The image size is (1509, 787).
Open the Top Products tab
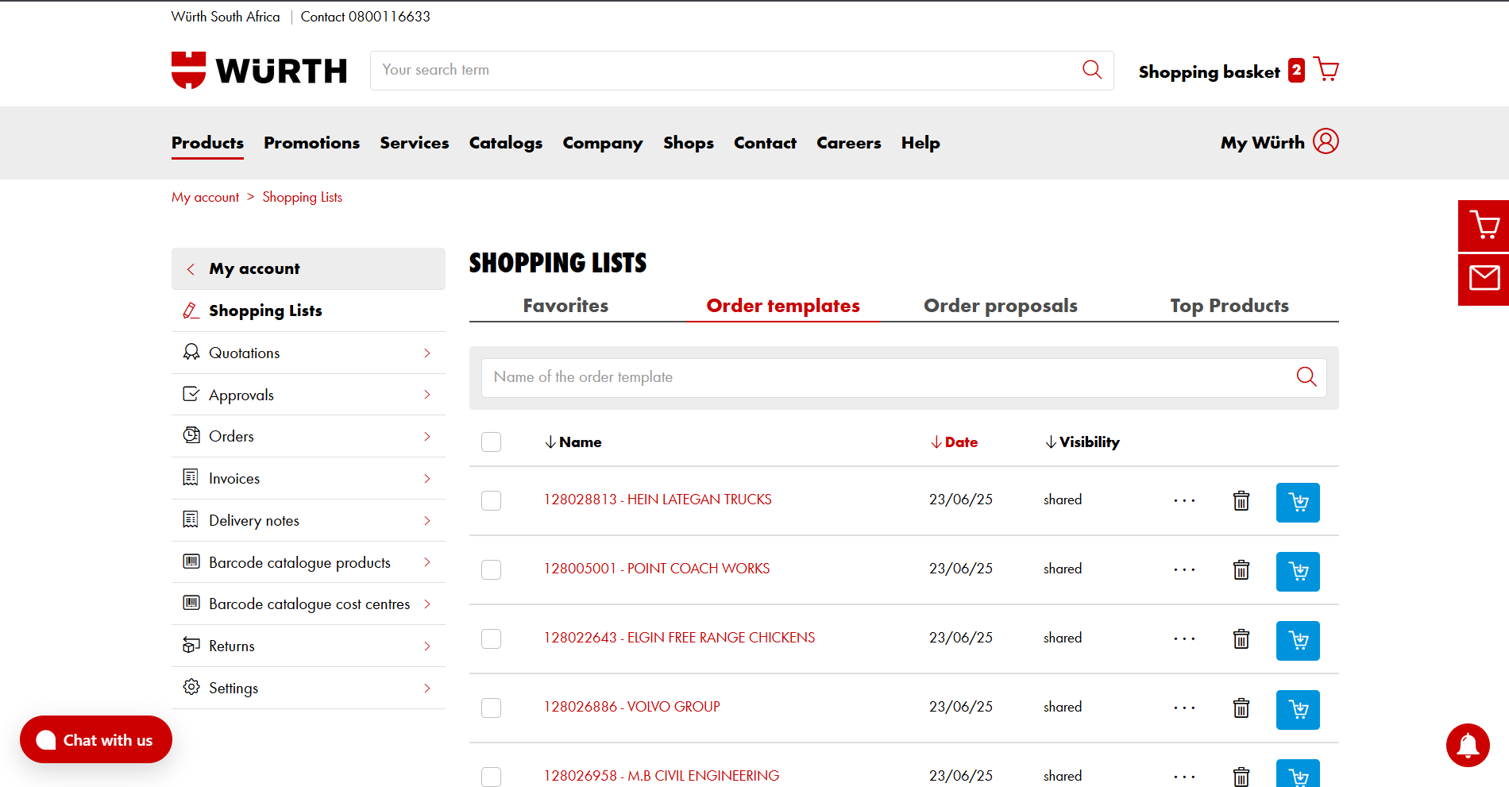tap(1229, 306)
